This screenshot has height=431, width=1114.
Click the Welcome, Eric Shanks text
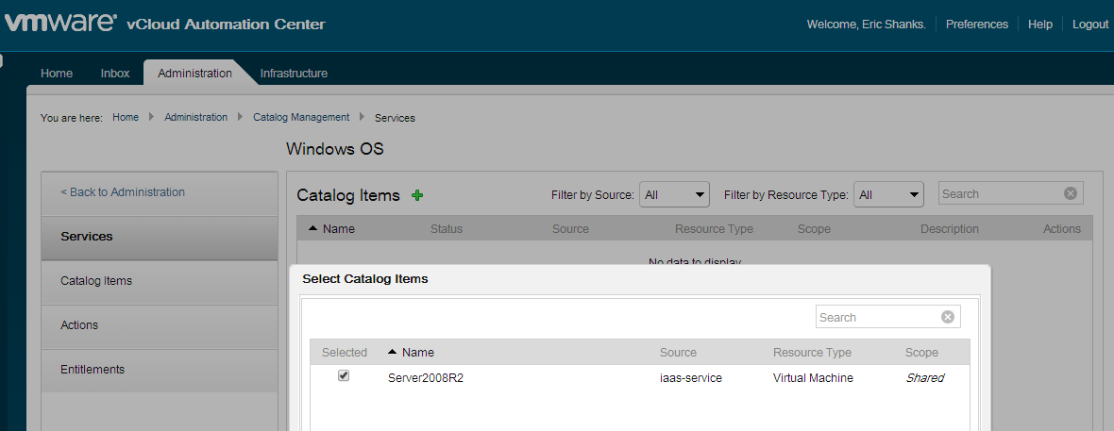tap(866, 25)
